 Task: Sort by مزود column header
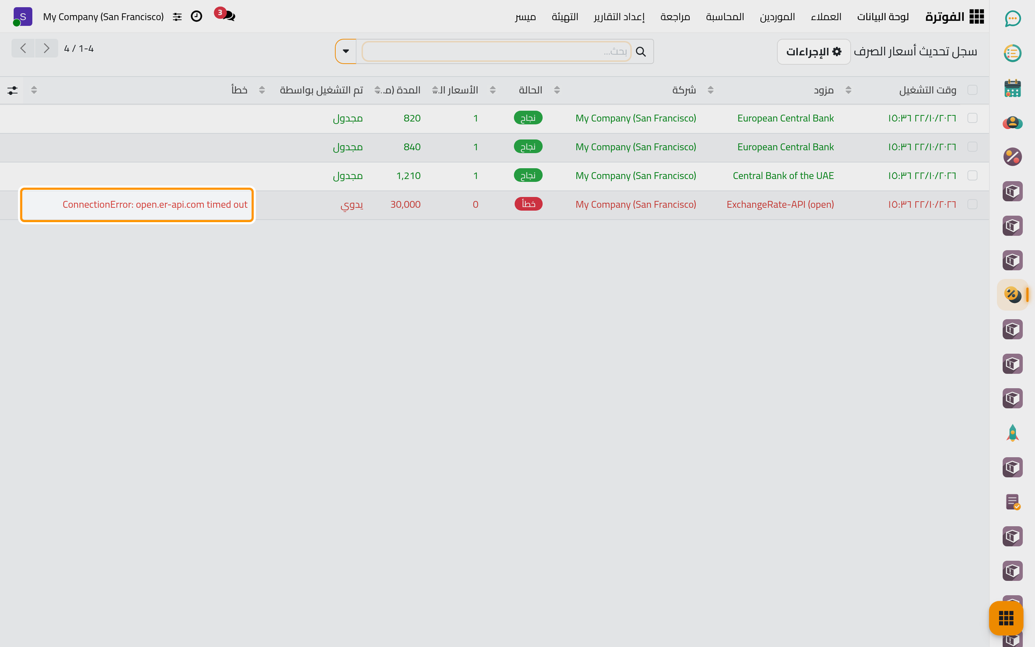point(824,90)
